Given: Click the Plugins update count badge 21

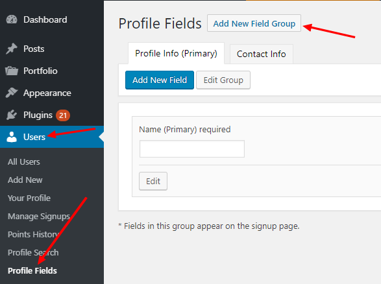Looking at the screenshot, I should point(63,115).
